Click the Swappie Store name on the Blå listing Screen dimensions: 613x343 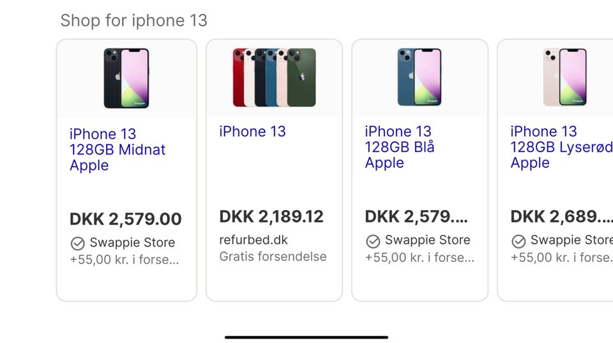pyautogui.click(x=427, y=240)
